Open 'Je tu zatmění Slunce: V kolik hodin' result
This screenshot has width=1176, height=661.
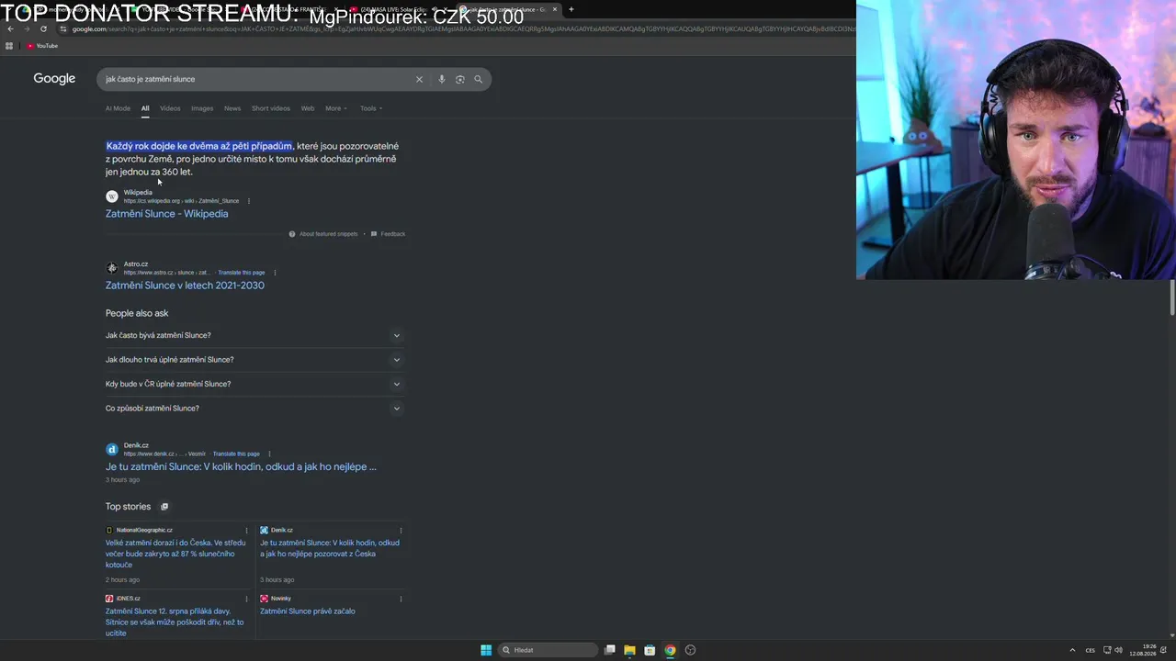pyautogui.click(x=241, y=466)
